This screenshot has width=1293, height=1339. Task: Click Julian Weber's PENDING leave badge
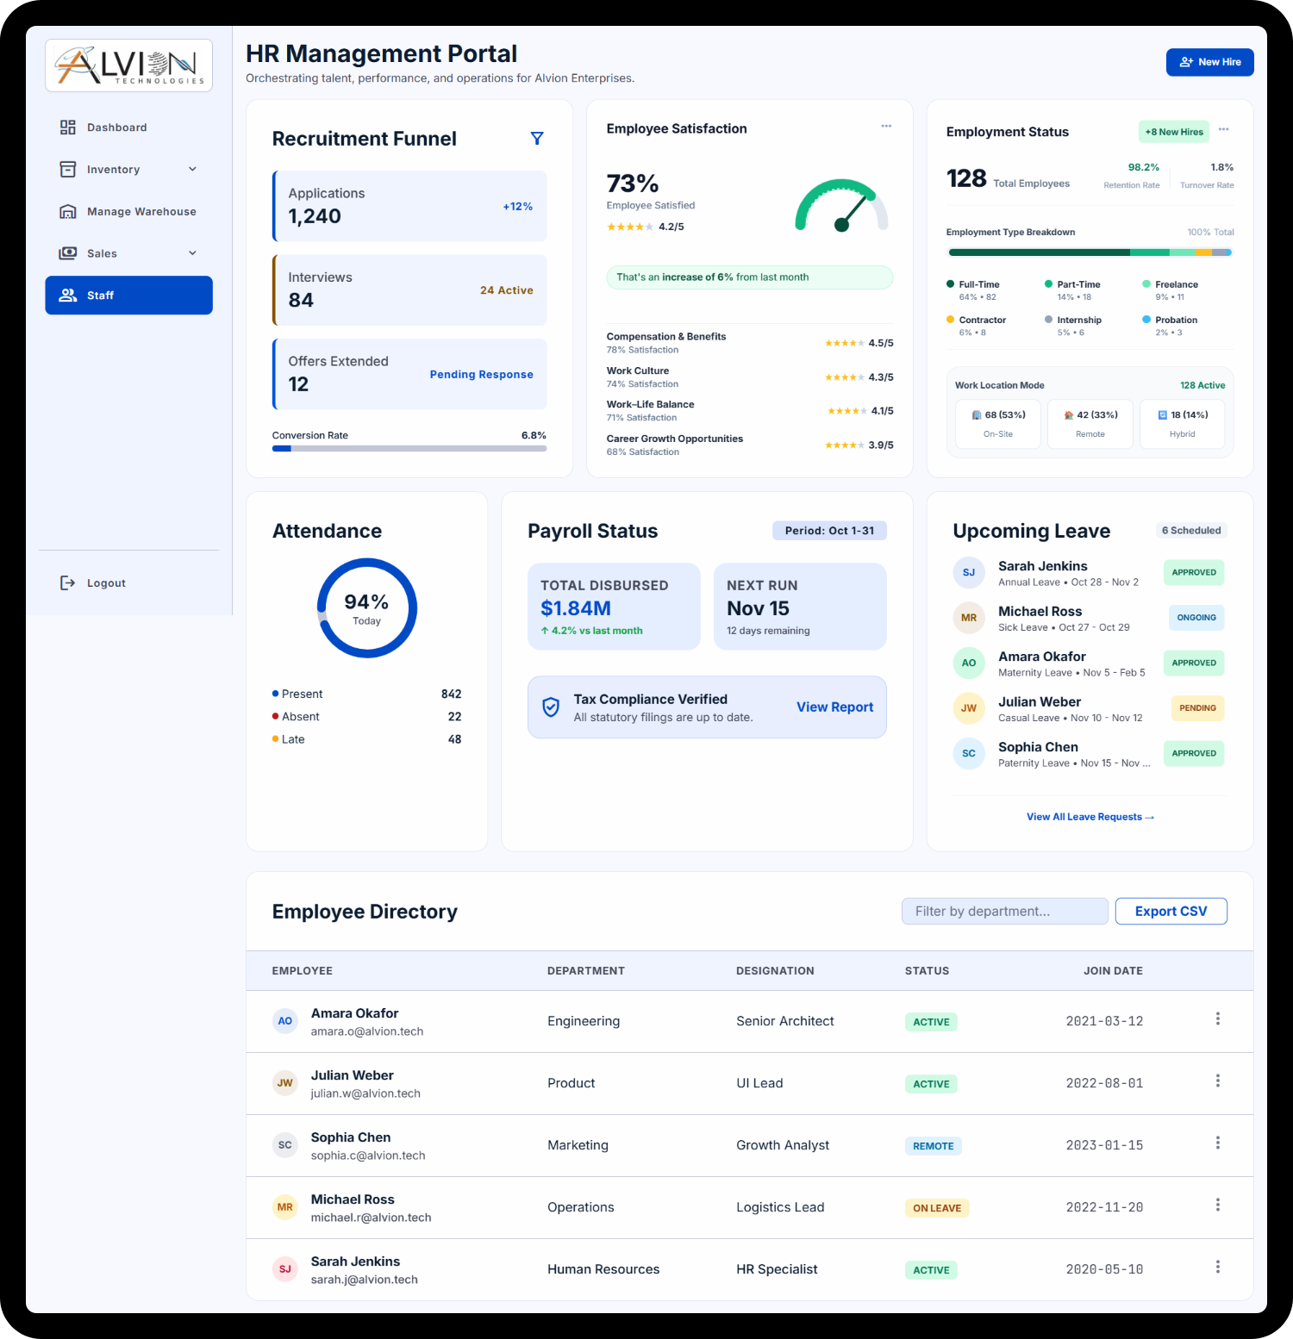click(1197, 708)
